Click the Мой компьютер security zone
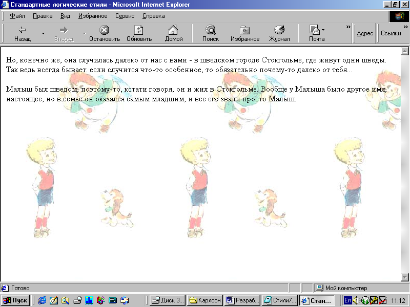The image size is (410, 307). [361, 288]
